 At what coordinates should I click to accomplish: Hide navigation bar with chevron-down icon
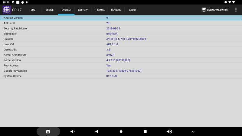(193, 132)
